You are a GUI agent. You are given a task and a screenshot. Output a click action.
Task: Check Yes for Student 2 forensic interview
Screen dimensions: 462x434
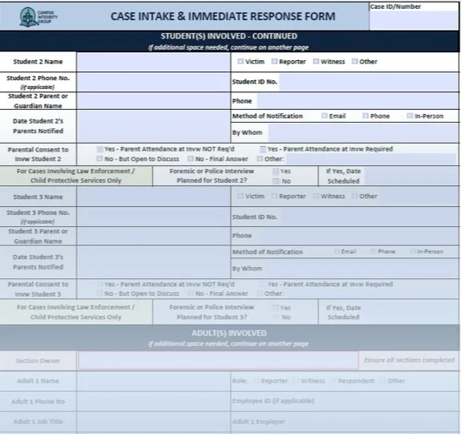point(276,171)
